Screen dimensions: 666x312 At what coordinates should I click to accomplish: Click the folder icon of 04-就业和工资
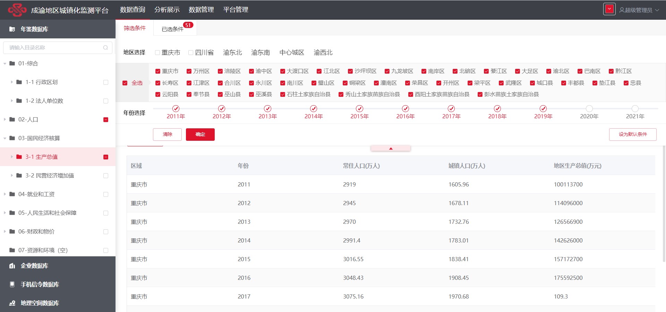12,194
